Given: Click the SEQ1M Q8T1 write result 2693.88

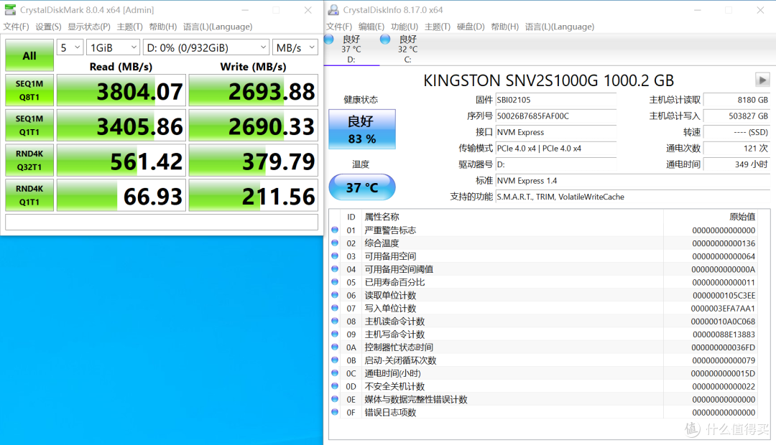Looking at the screenshot, I should pyautogui.click(x=254, y=90).
